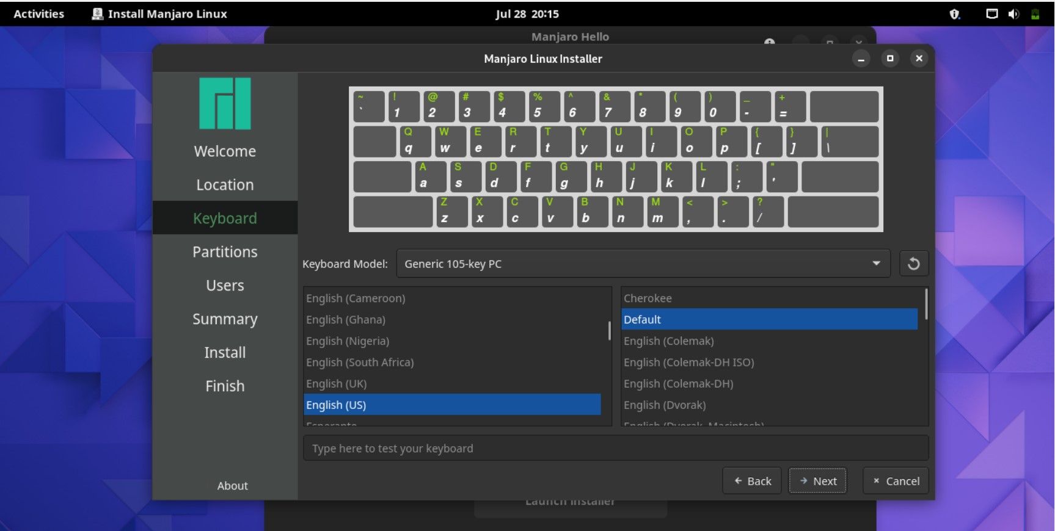Image resolution: width=1055 pixels, height=531 pixels.
Task: Open the Keyboard Model dropdown
Action: (x=643, y=264)
